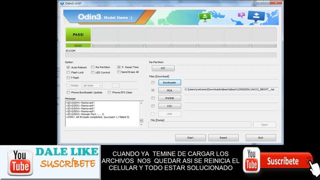The image size is (320, 180).
Task: Tick the Dump checkbox
Action: coord(68,85)
